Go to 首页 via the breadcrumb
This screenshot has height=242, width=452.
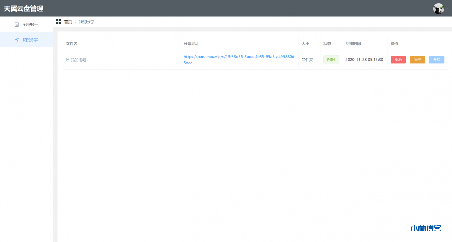pyautogui.click(x=68, y=22)
